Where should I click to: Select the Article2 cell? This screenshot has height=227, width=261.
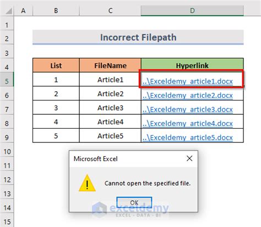click(110, 93)
